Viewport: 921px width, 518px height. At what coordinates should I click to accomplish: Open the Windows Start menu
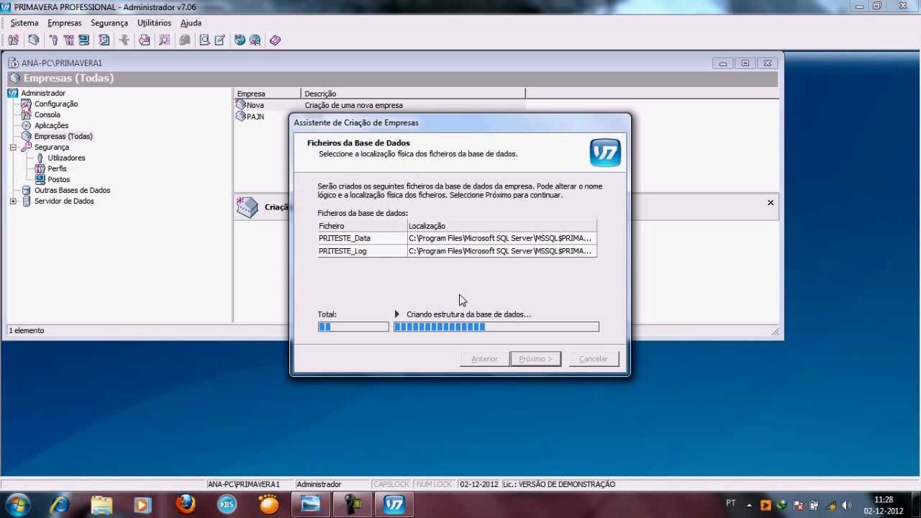click(17, 504)
